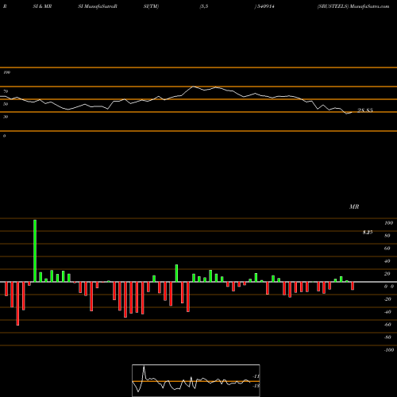Open the mini preview chart at the bottom
Viewport: 397px width, 397px height.
pyautogui.click(x=196, y=380)
